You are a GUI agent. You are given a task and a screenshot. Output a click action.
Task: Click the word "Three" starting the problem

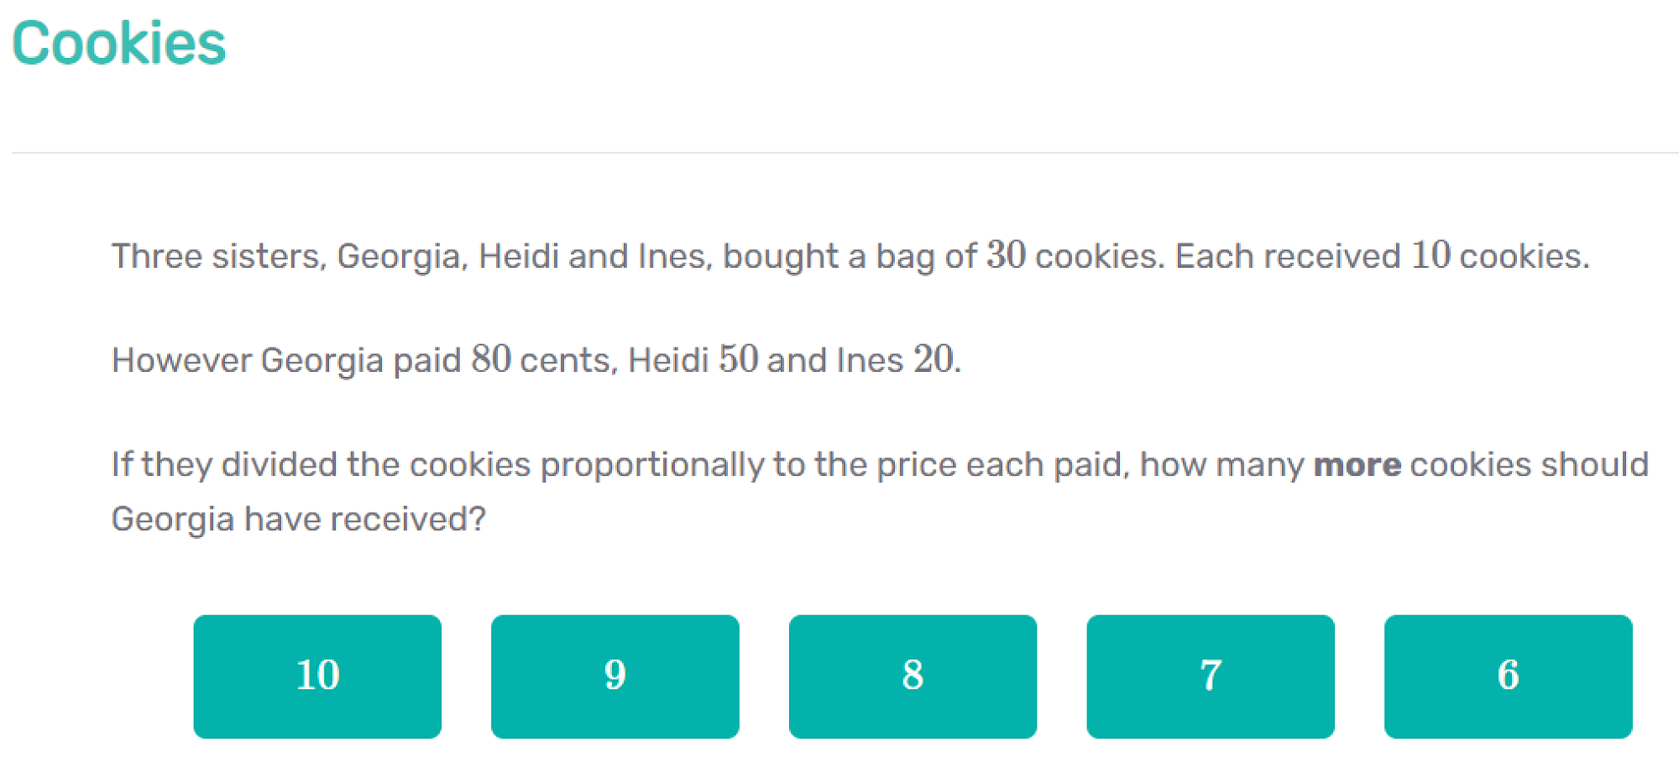(x=157, y=256)
